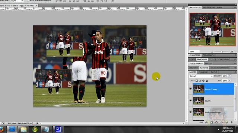Lock all padlock icon
This screenshot has height=133, width=238.
(x=207, y=81)
